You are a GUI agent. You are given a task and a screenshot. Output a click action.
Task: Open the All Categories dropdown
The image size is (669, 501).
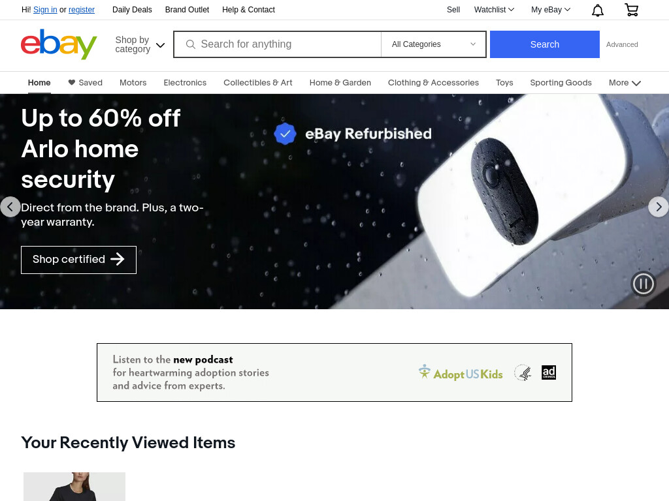[x=434, y=44]
